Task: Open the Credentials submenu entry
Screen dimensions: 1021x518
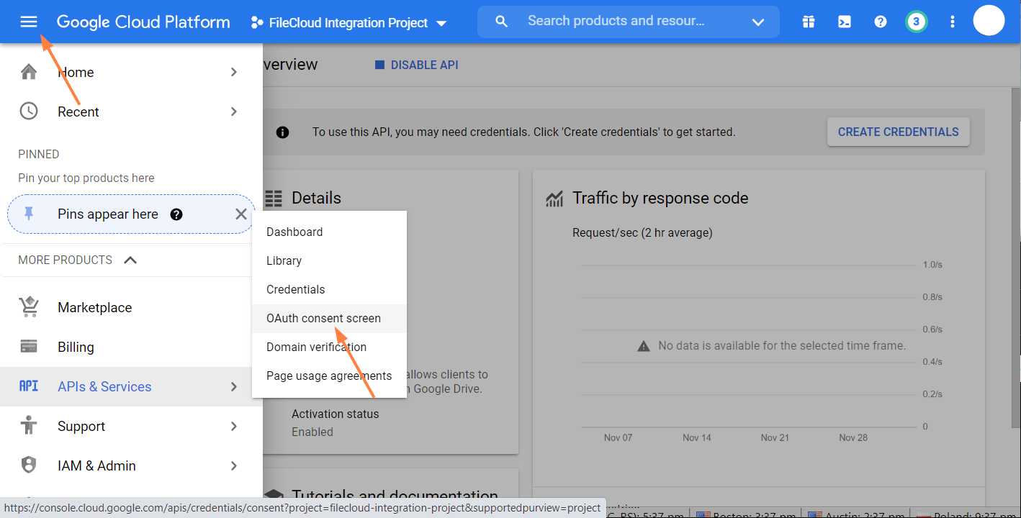Action: coord(295,289)
